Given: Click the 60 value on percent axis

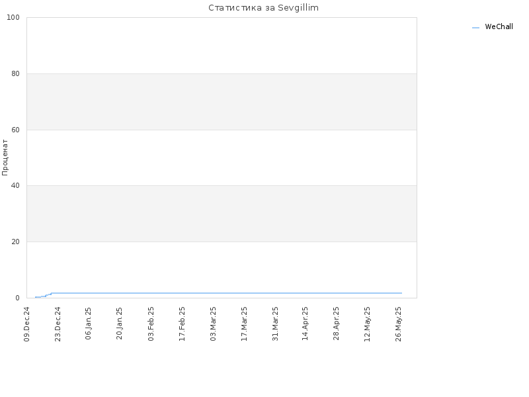Looking at the screenshot, I should [15, 130].
